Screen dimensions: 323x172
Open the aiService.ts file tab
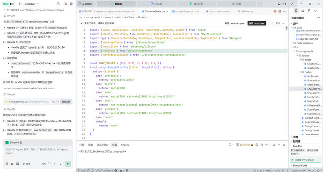tap(245, 11)
